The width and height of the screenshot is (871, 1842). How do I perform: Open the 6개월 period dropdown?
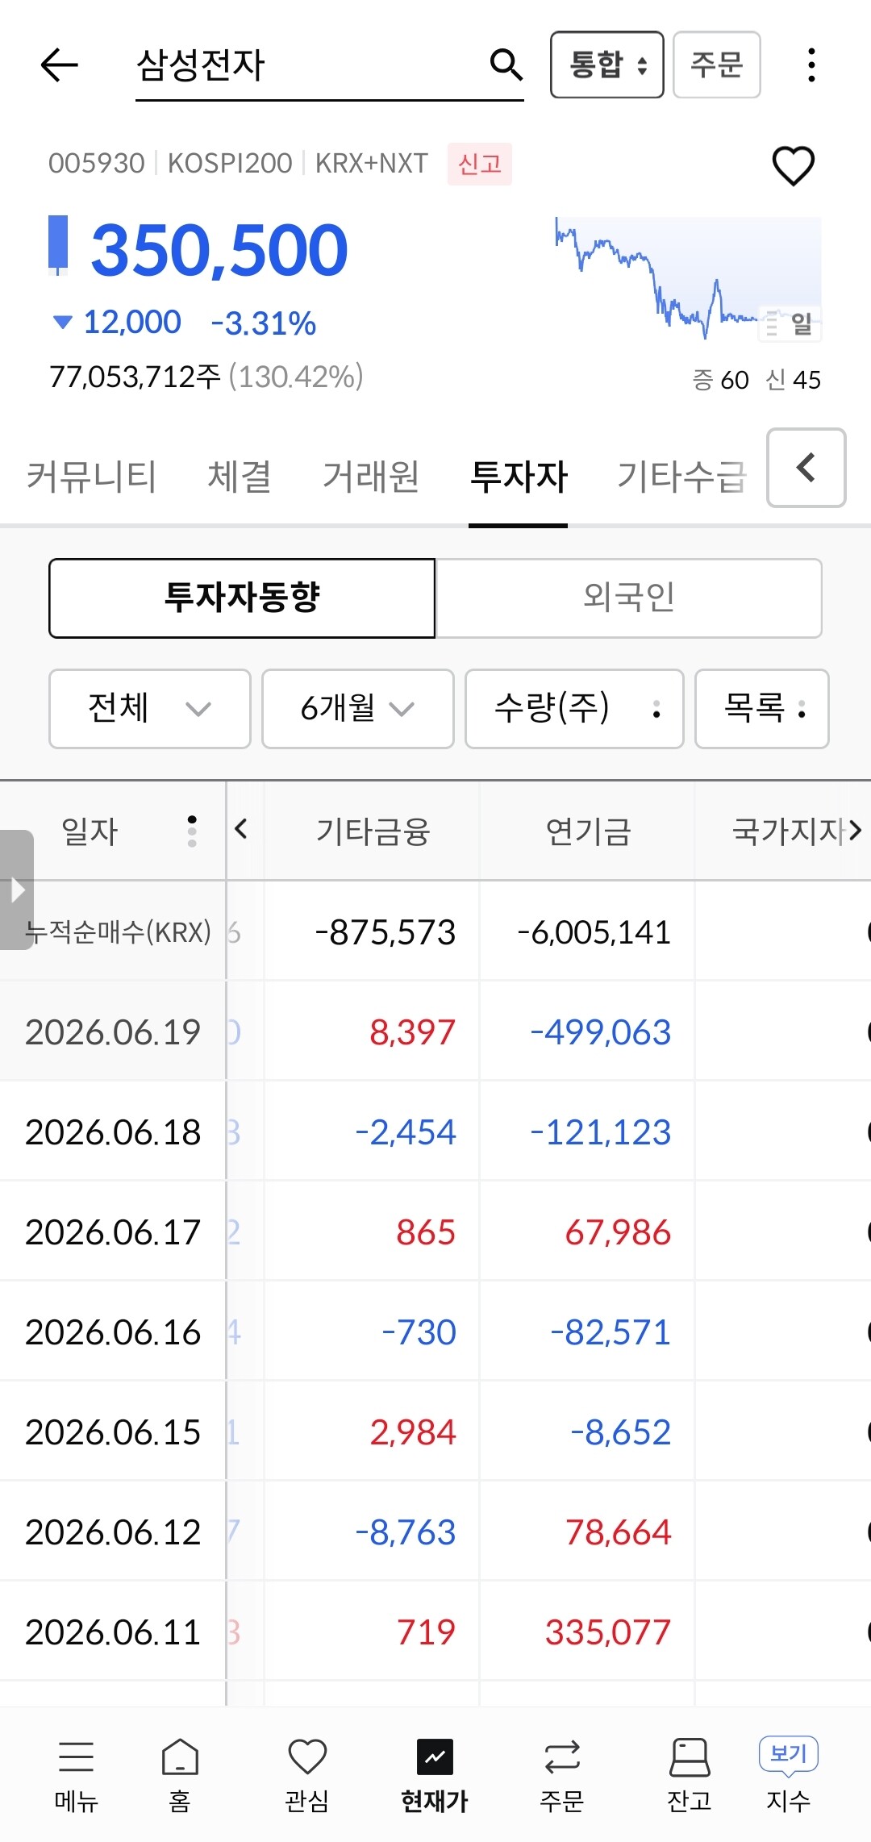pos(358,708)
